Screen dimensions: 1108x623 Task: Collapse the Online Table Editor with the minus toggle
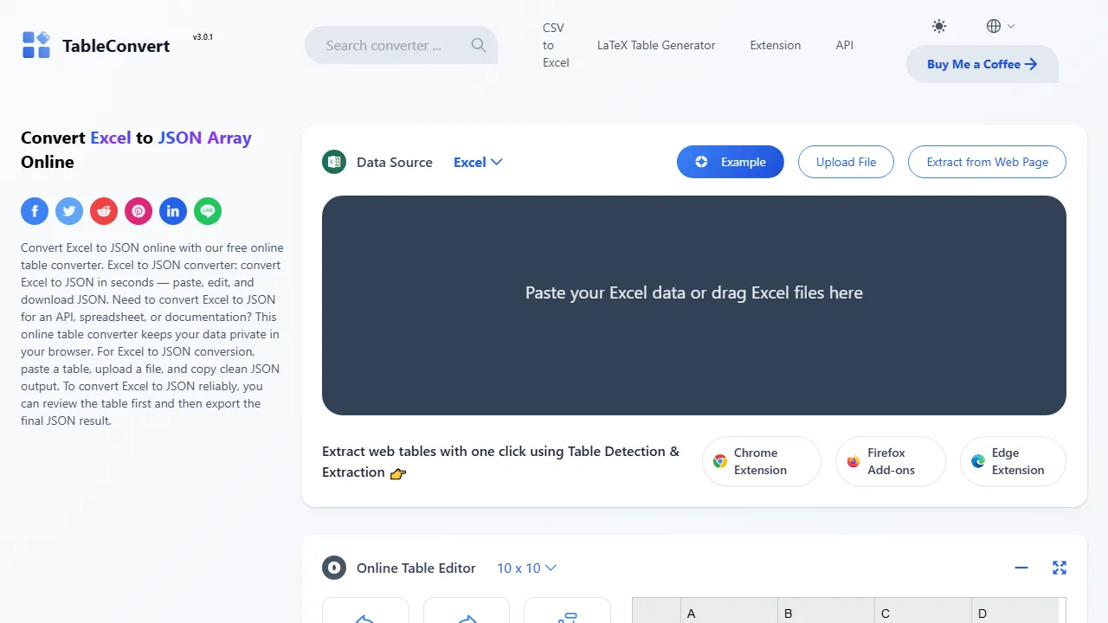[1021, 568]
